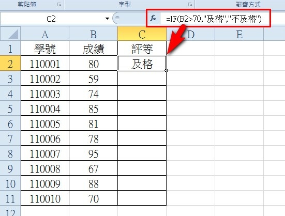This screenshot has width=285, height=216.
Task: Click the cell showing 及格
Action: [x=142, y=63]
